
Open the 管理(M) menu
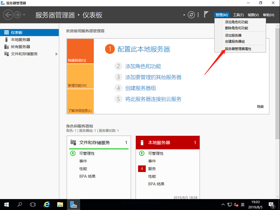coord(221,15)
